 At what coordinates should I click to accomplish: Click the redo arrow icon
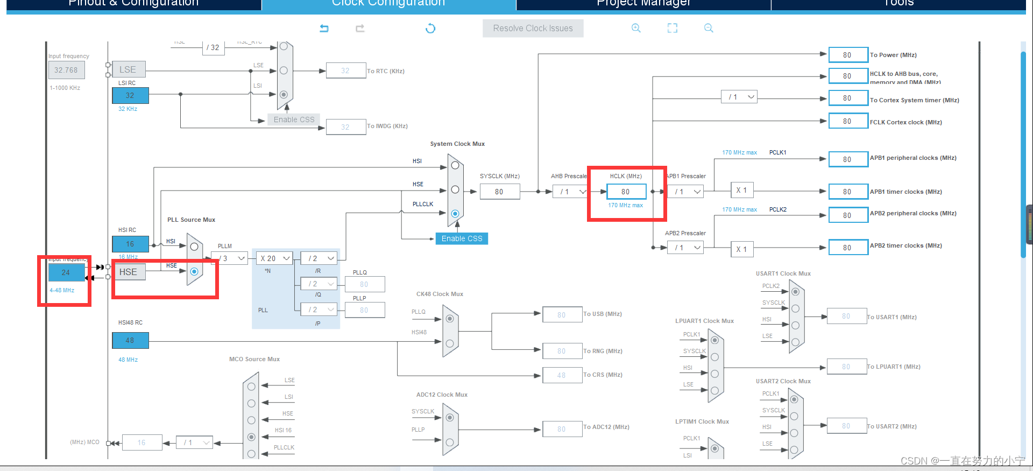[x=360, y=28]
